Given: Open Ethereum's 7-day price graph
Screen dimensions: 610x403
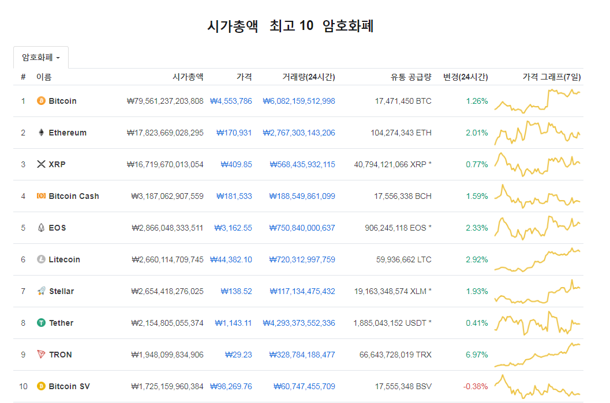Looking at the screenshot, I should tap(537, 133).
